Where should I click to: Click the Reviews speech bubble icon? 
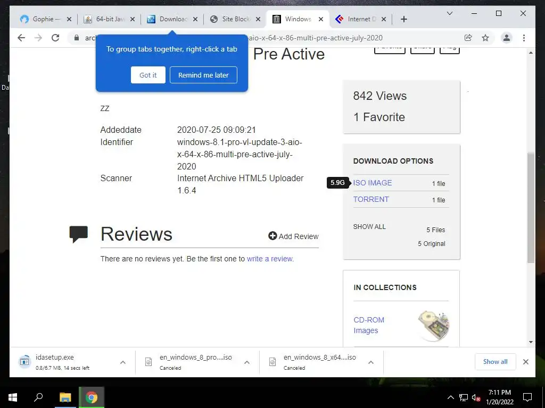pyautogui.click(x=79, y=234)
